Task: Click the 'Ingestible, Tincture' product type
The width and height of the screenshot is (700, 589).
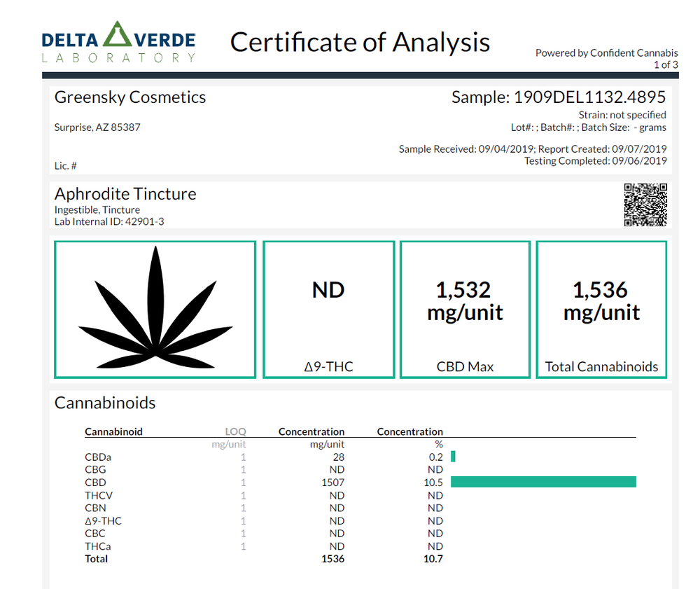Action: [x=97, y=209]
